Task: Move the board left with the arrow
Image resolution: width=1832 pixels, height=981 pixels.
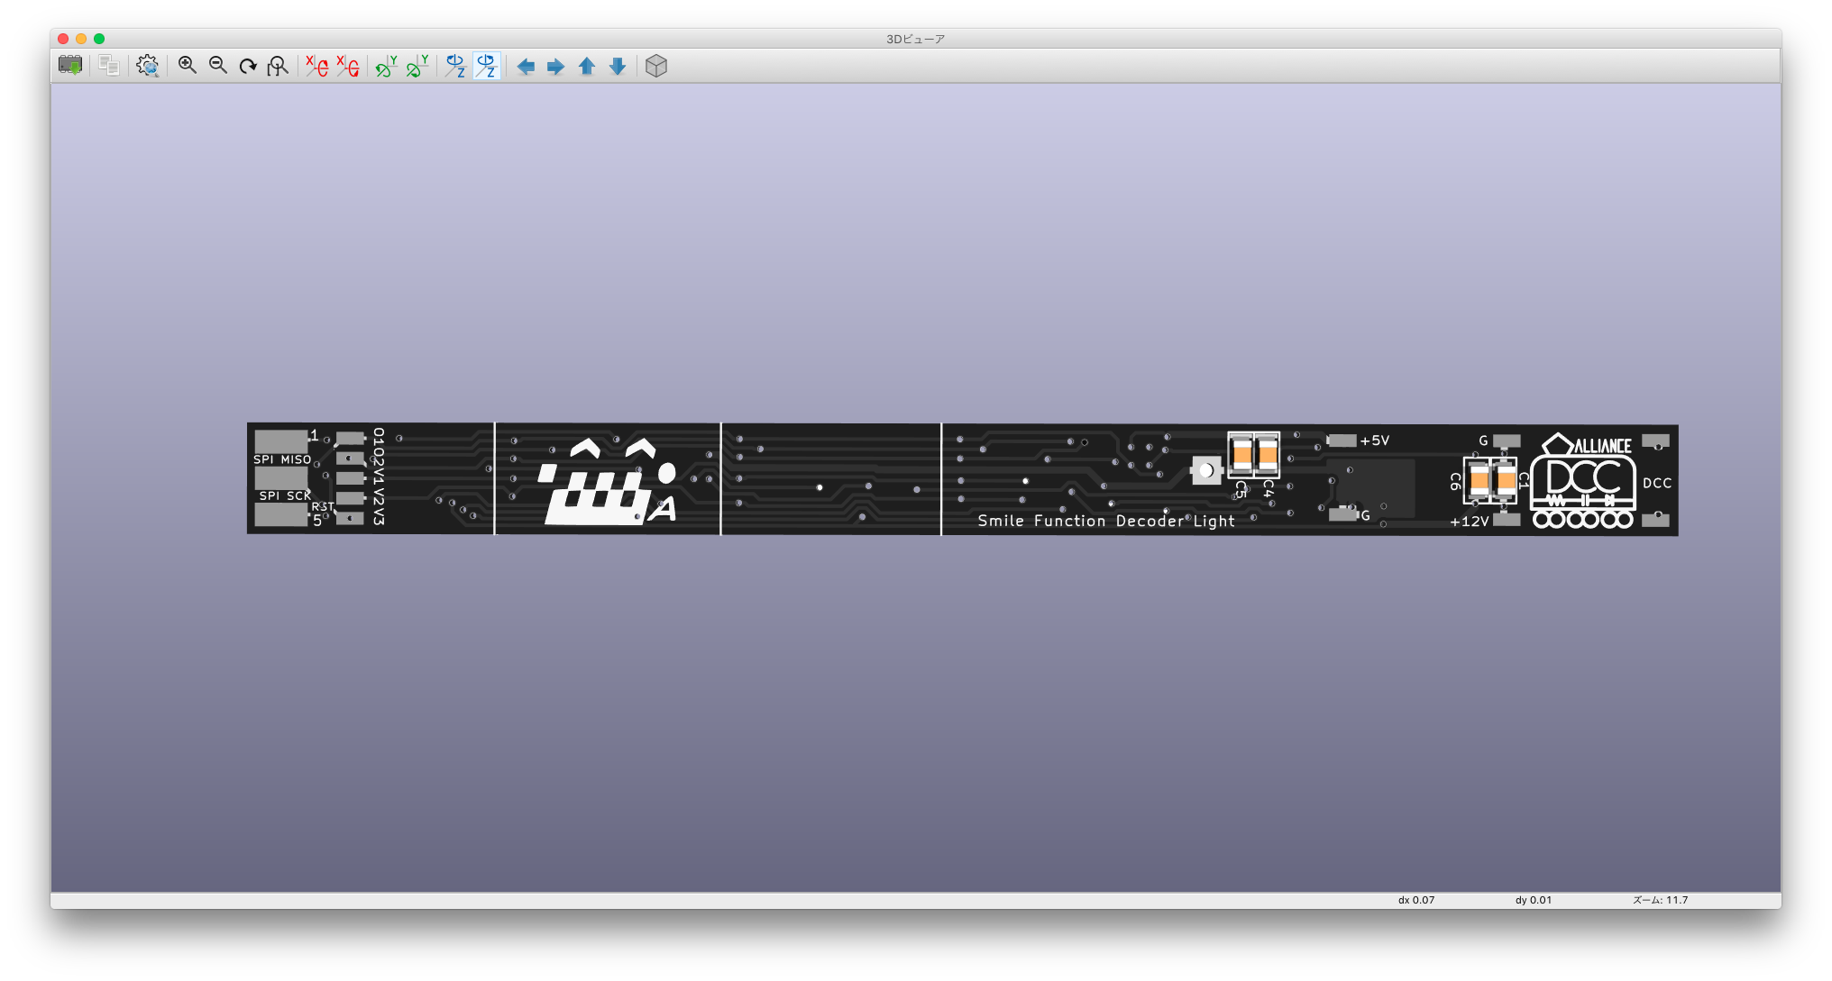Action: (x=526, y=66)
